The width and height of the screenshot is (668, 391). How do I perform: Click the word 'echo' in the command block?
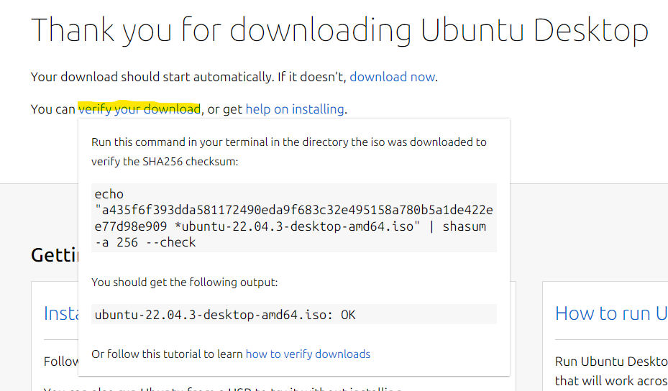pyautogui.click(x=109, y=194)
